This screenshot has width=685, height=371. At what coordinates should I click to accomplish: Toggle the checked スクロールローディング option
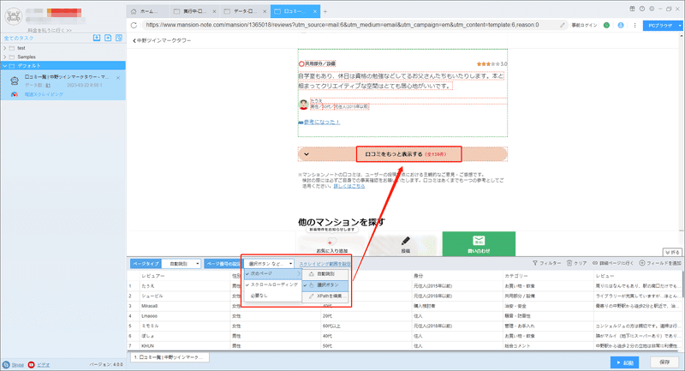click(271, 284)
